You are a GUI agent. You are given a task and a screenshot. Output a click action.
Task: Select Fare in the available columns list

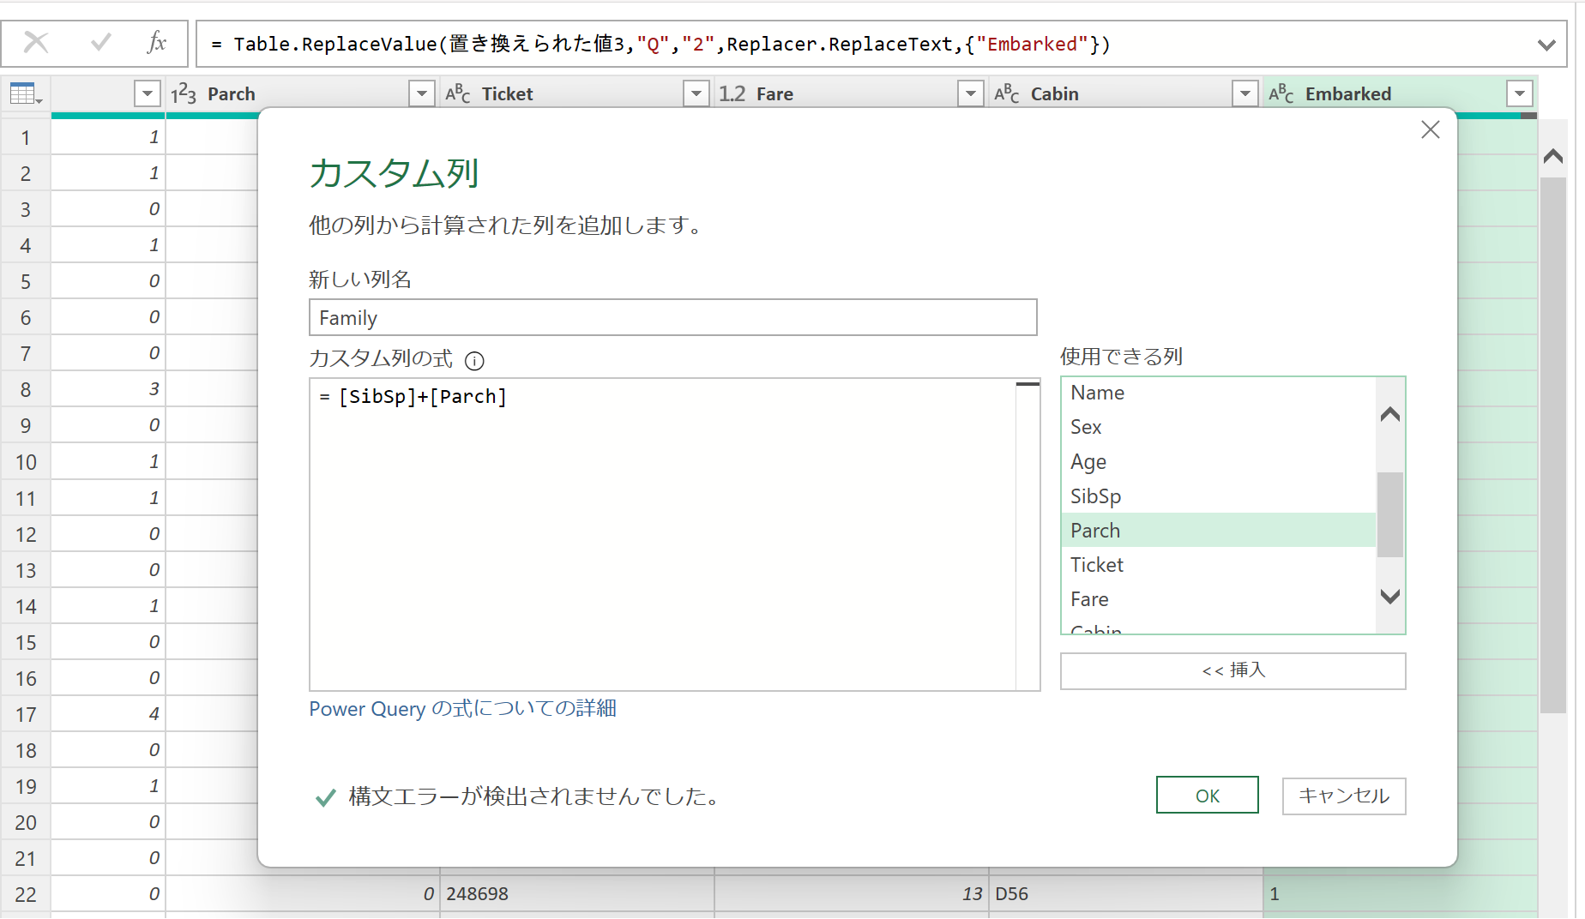click(x=1218, y=598)
